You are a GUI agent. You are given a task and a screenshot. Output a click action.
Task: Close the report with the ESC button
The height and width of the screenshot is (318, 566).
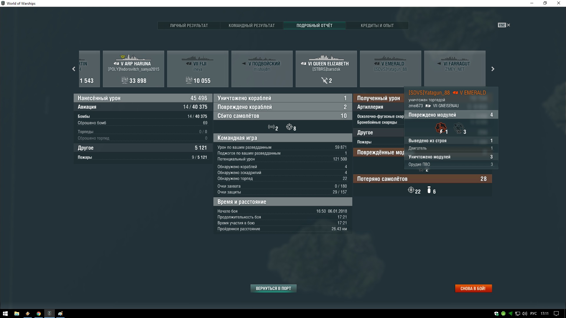click(504, 25)
